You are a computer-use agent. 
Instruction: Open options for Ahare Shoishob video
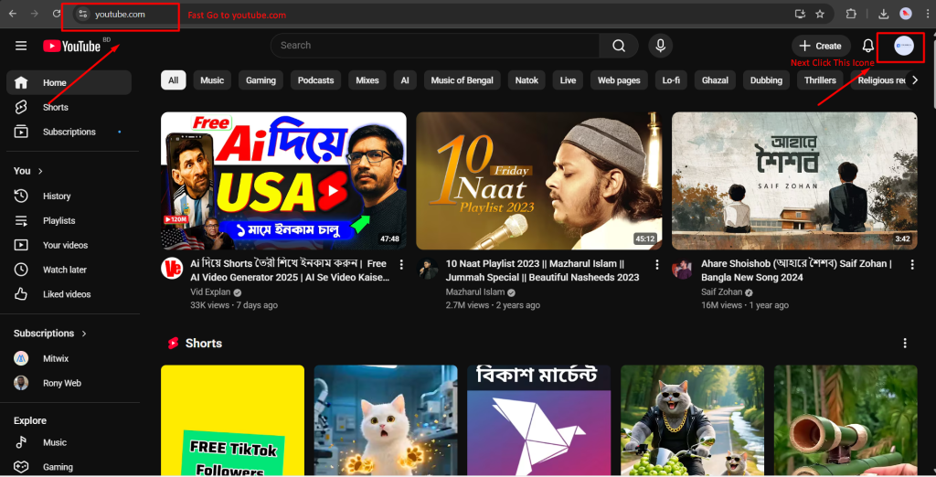[912, 264]
